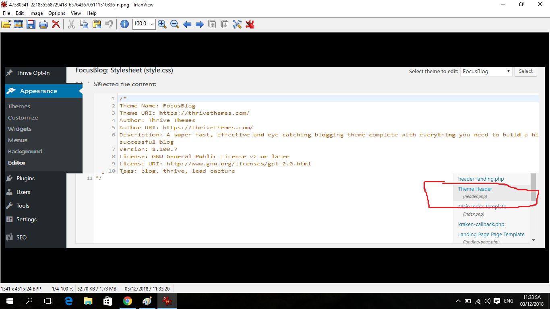Go to next image with right arrow

click(199, 24)
